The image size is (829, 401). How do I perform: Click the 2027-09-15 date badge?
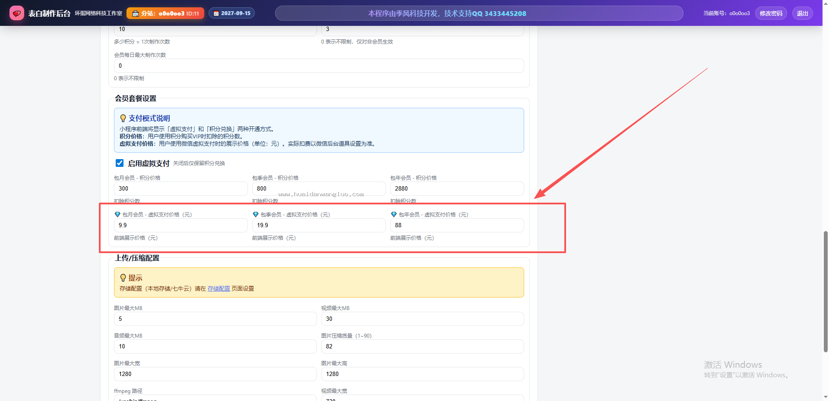232,13
